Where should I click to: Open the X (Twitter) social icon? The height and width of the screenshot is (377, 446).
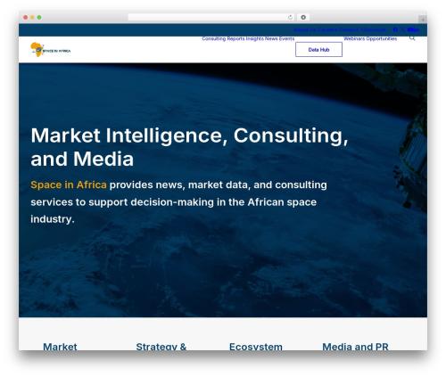[402, 29]
